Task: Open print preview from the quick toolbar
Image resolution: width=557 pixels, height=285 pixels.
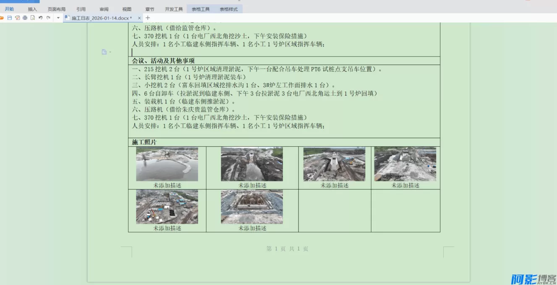Action: 32,18
